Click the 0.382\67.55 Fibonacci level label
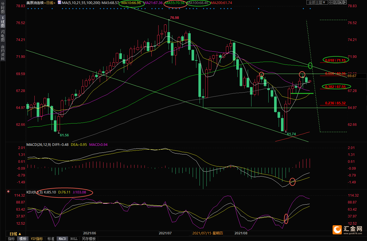 335,86
